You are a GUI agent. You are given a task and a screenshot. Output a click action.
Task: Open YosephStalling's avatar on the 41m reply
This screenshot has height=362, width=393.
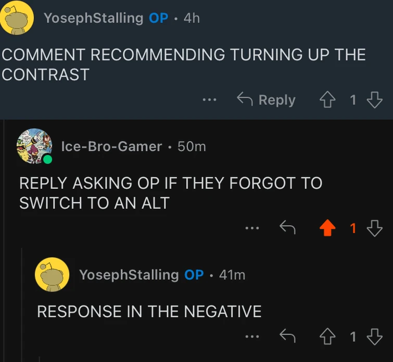point(52,275)
